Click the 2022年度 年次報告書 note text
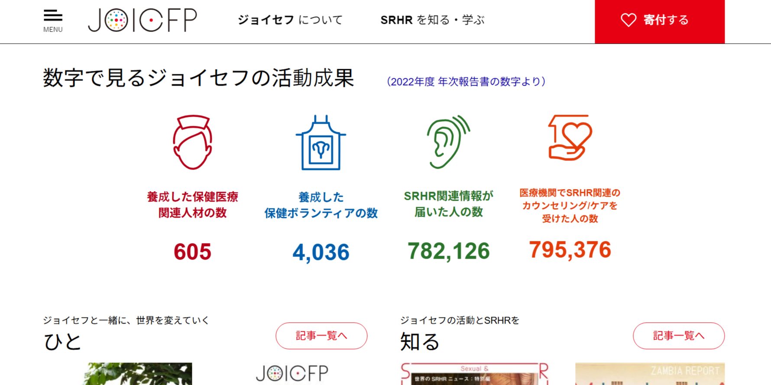771x385 pixels. click(x=466, y=81)
